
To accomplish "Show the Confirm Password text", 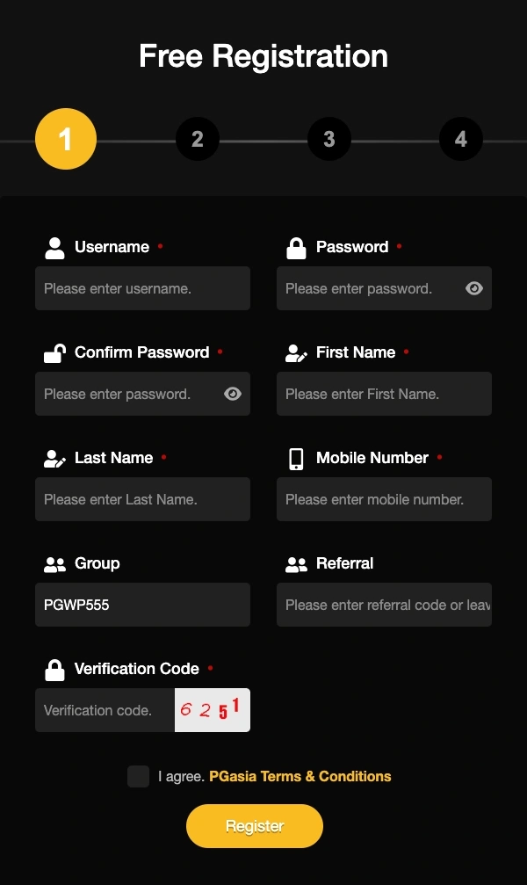I will click(x=232, y=394).
